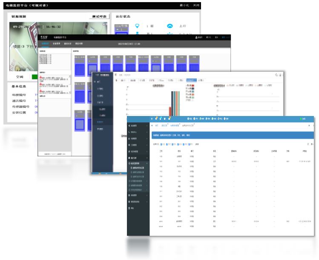Click the location pin icon beside 1 层

tap(137, 26)
